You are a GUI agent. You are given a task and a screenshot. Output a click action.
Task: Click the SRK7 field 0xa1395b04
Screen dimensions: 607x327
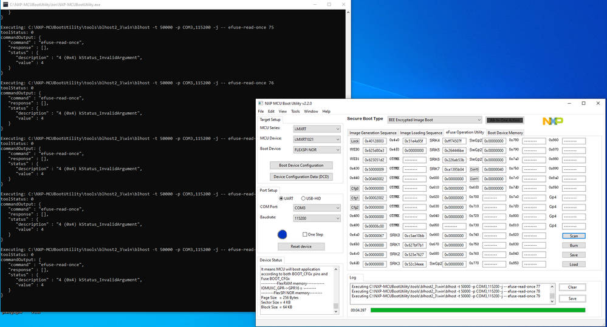[x=454, y=169]
